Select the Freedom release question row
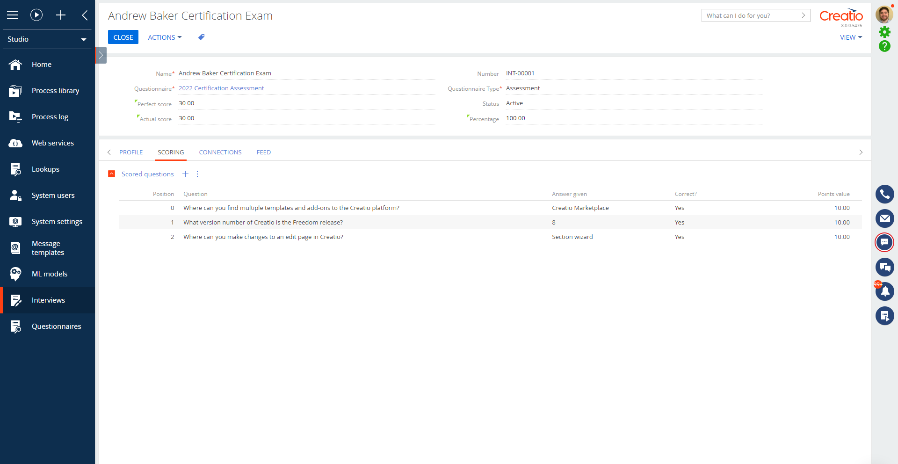The height and width of the screenshot is (464, 898). point(491,223)
